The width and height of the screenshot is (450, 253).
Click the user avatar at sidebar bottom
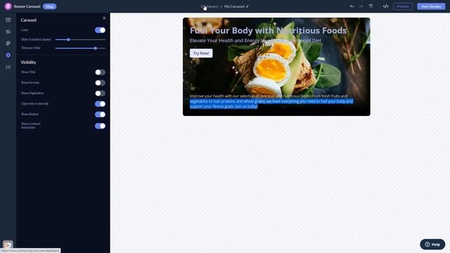click(8, 245)
